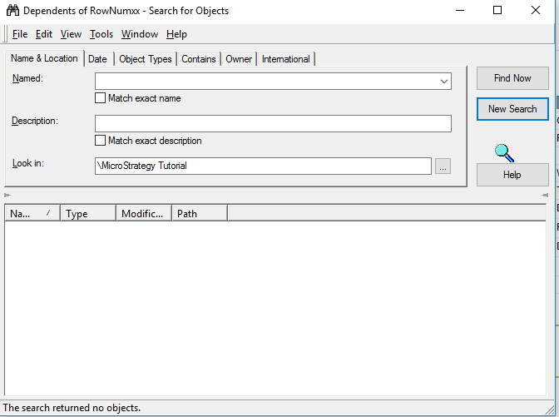Open the Edit menu

click(x=44, y=34)
